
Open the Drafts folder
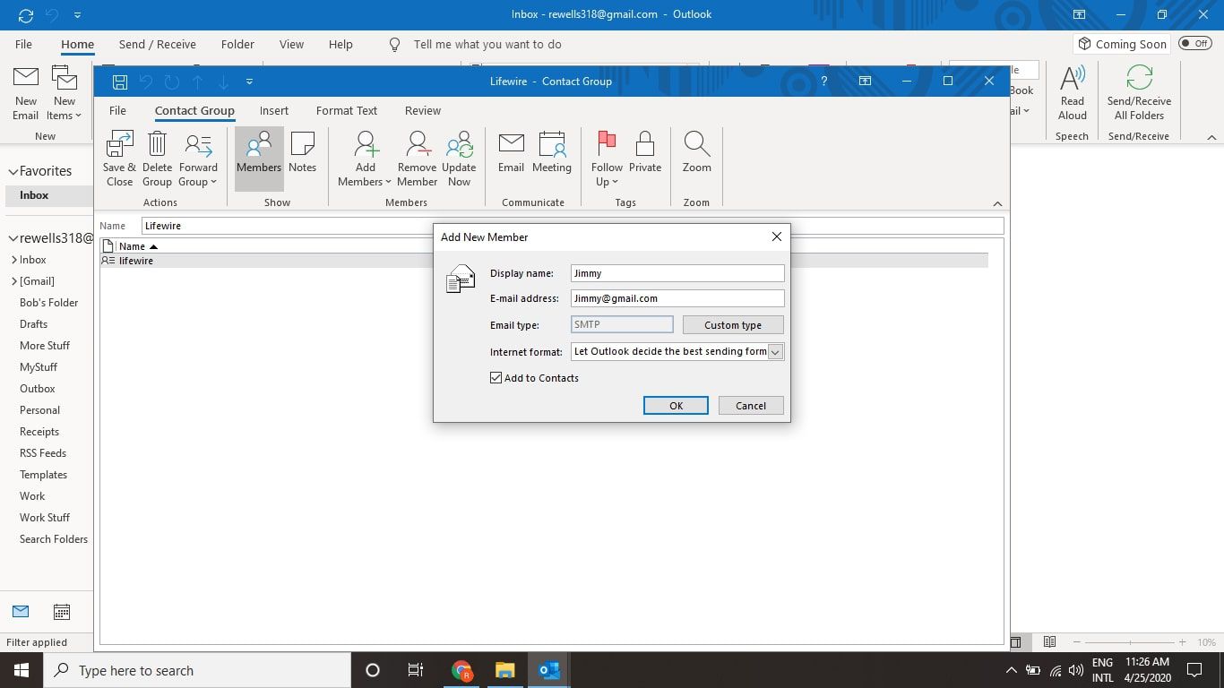click(x=33, y=324)
